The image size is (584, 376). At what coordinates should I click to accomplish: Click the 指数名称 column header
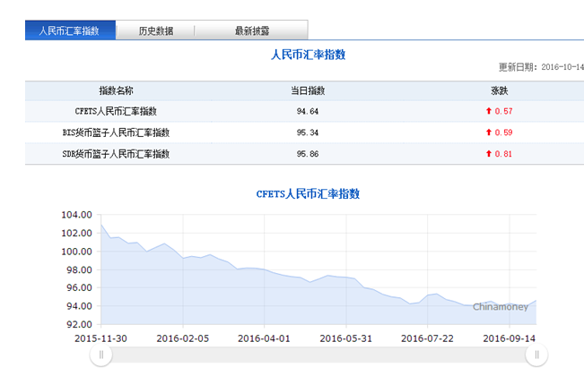tap(116, 90)
